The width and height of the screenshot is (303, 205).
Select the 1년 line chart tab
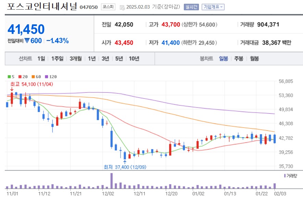(92, 59)
